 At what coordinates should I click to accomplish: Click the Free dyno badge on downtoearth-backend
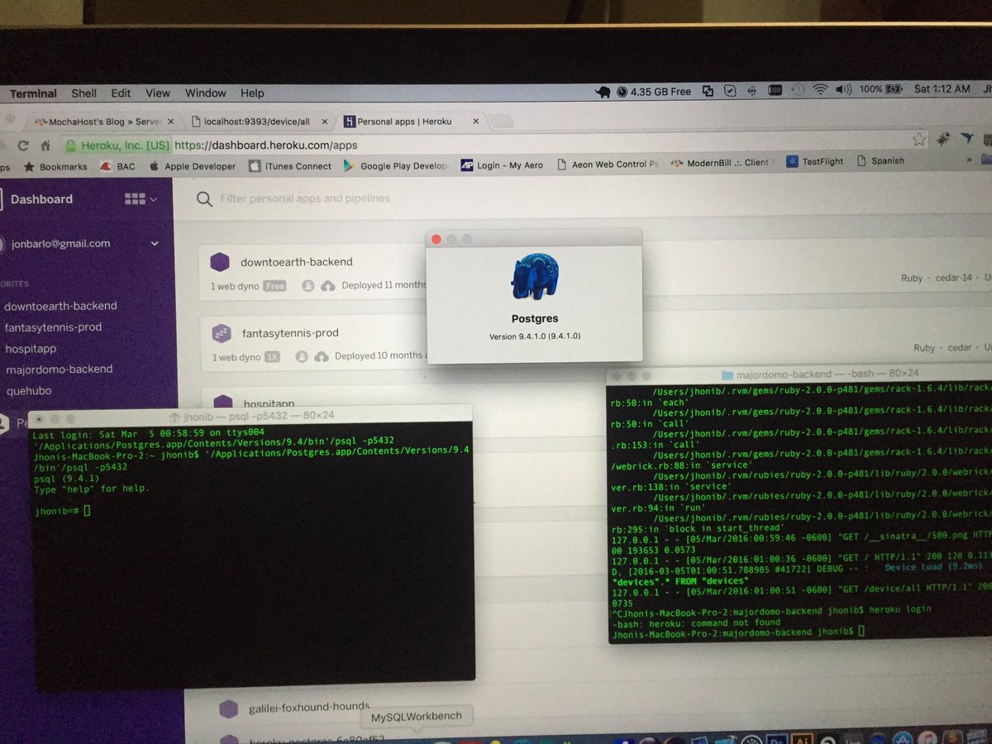point(275,286)
